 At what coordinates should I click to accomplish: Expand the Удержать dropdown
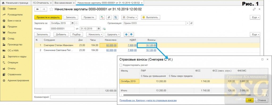click(113, 34)
